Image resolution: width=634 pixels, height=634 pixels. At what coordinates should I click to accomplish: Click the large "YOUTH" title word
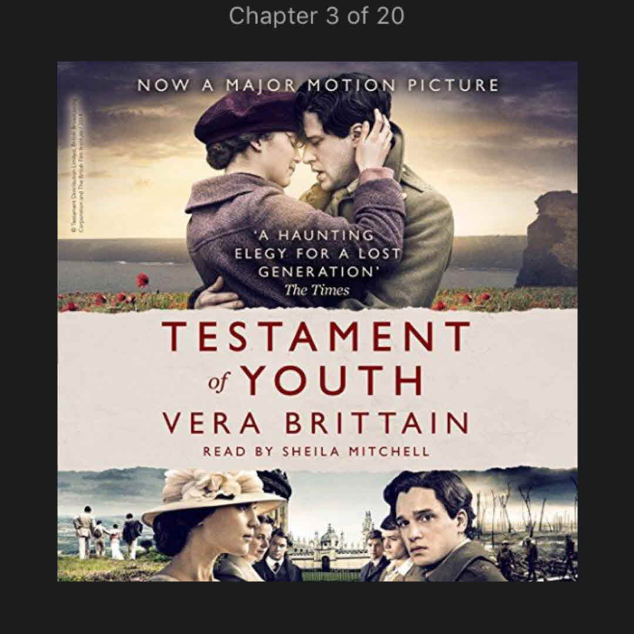coord(334,380)
